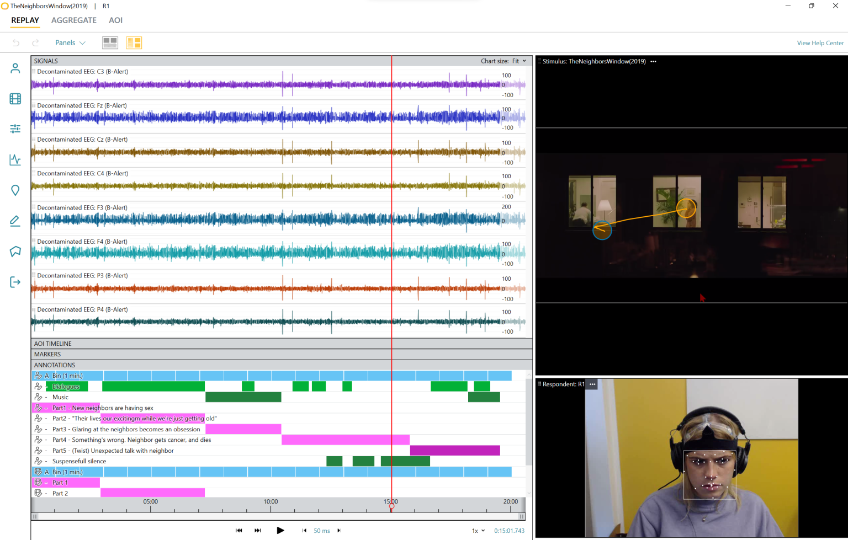Open the respondent person icon in sidebar
This screenshot has height=540, width=848.
15,68
